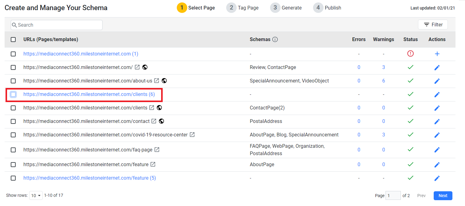
Task: Open the pencil edit icon for the feature page
Action: pyautogui.click(x=437, y=165)
